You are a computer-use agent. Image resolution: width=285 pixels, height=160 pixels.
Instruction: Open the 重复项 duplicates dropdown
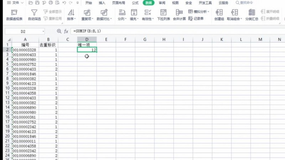tap(87, 15)
